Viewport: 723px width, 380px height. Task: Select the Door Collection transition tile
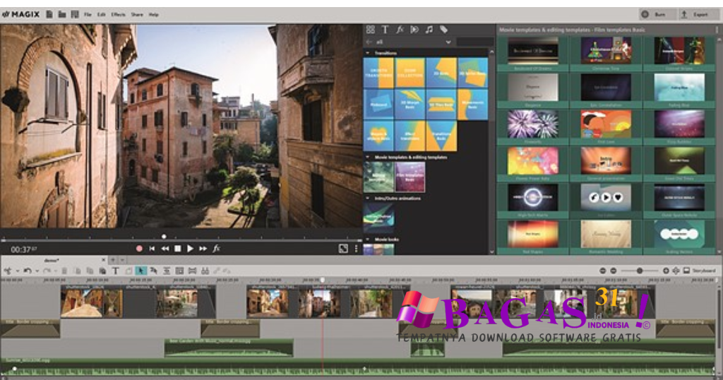click(410, 73)
